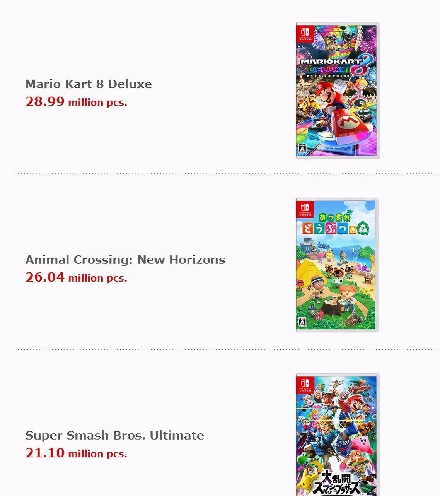
Task: Click the Japanese Smash Bros. logo on cover
Action: [337, 482]
